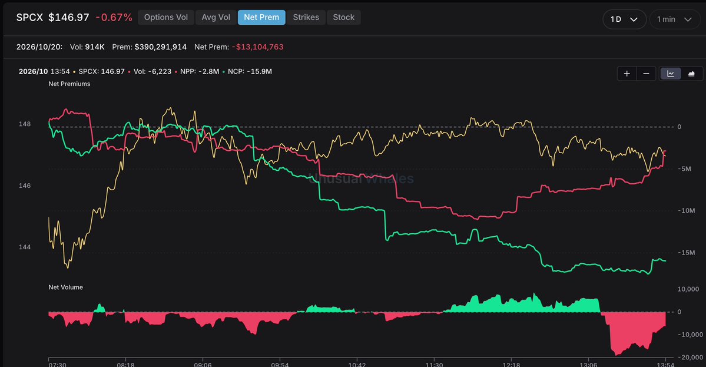
Task: Toggle the yellow SPCX price series dot
Action: (74, 72)
